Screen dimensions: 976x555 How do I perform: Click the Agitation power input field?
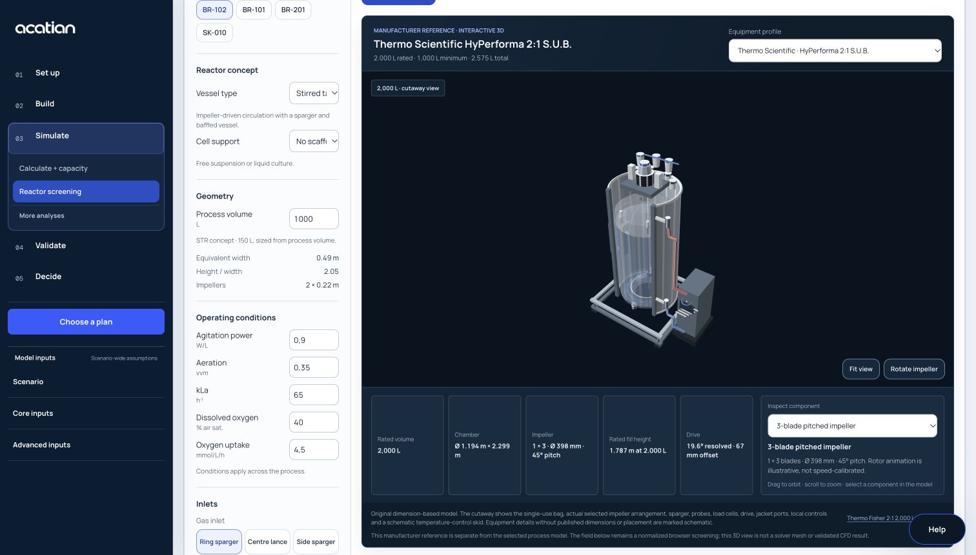tap(314, 340)
